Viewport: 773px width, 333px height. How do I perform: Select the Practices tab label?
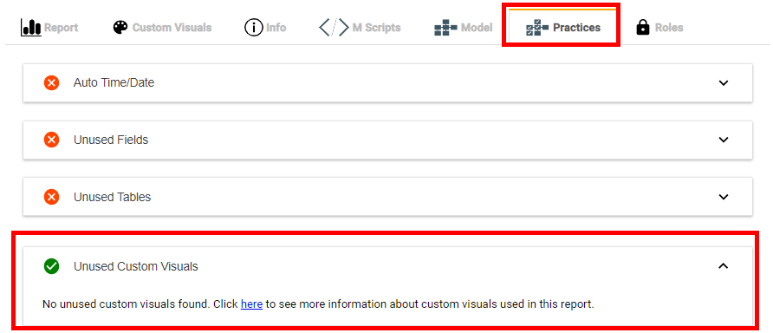(x=577, y=28)
